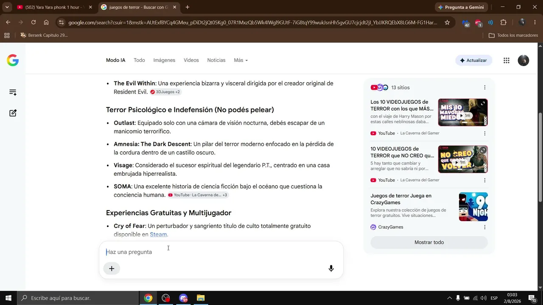Open the blue sound-wave extension icon
This screenshot has height=305, width=543.
point(491,22)
